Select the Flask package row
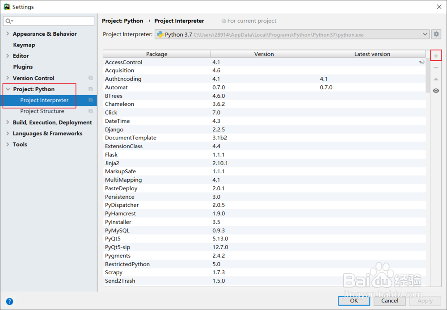This screenshot has height=310, width=447. 265,155
